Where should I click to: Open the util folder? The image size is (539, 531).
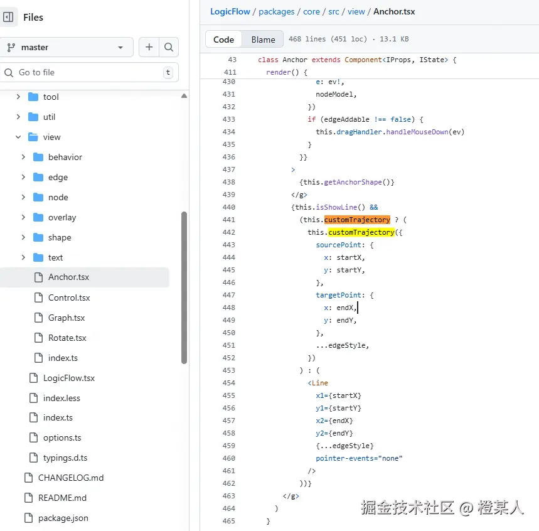(49, 117)
